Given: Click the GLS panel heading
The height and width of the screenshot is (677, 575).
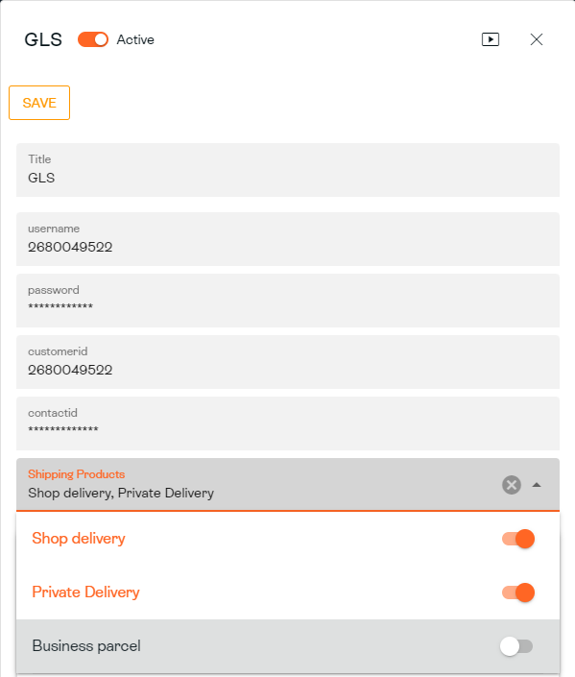Looking at the screenshot, I should [43, 39].
